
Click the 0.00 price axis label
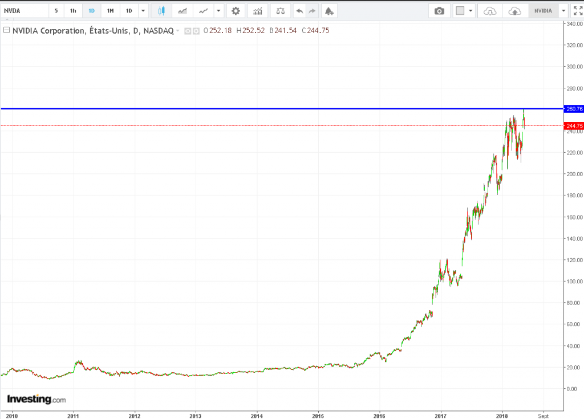pyautogui.click(x=571, y=389)
